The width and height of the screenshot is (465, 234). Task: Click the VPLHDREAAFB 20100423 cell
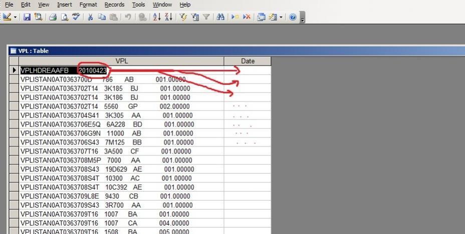(122, 70)
